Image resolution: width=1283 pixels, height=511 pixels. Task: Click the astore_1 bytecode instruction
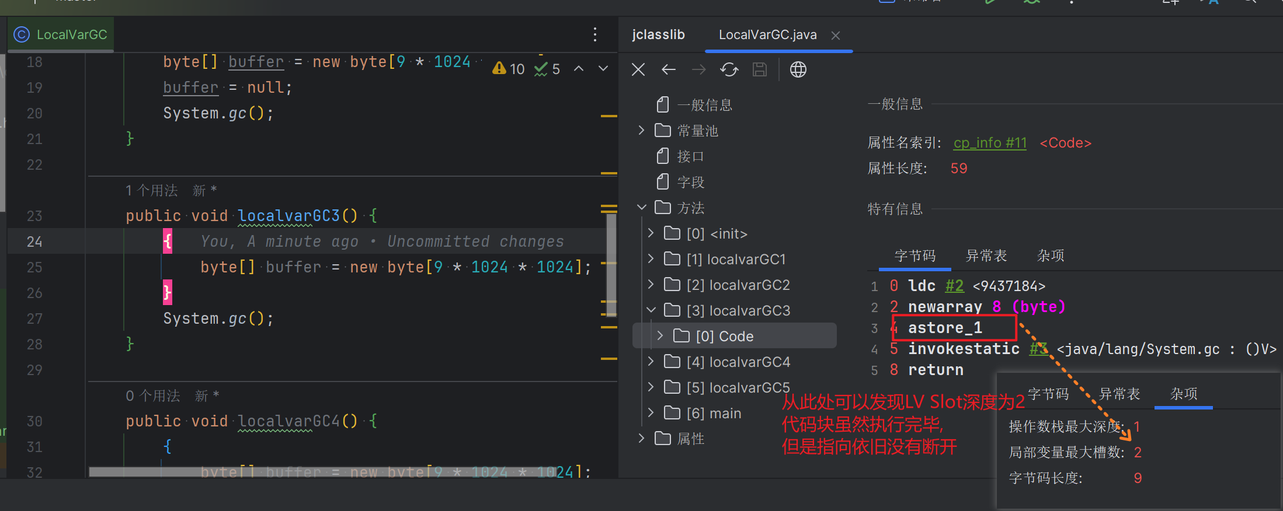pyautogui.click(x=945, y=328)
